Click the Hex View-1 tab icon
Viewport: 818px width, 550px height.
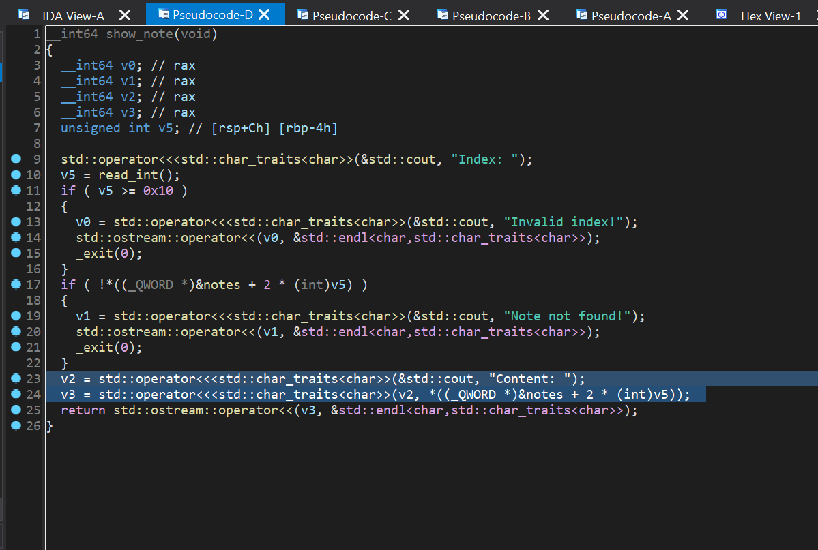point(721,14)
